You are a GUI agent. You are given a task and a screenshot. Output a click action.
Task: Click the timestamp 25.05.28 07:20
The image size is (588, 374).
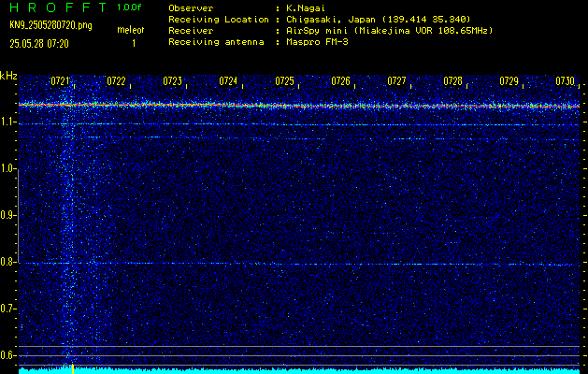(x=39, y=44)
